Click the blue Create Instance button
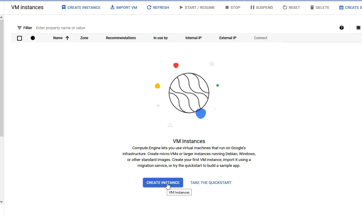This screenshot has width=362, height=216. click(163, 182)
